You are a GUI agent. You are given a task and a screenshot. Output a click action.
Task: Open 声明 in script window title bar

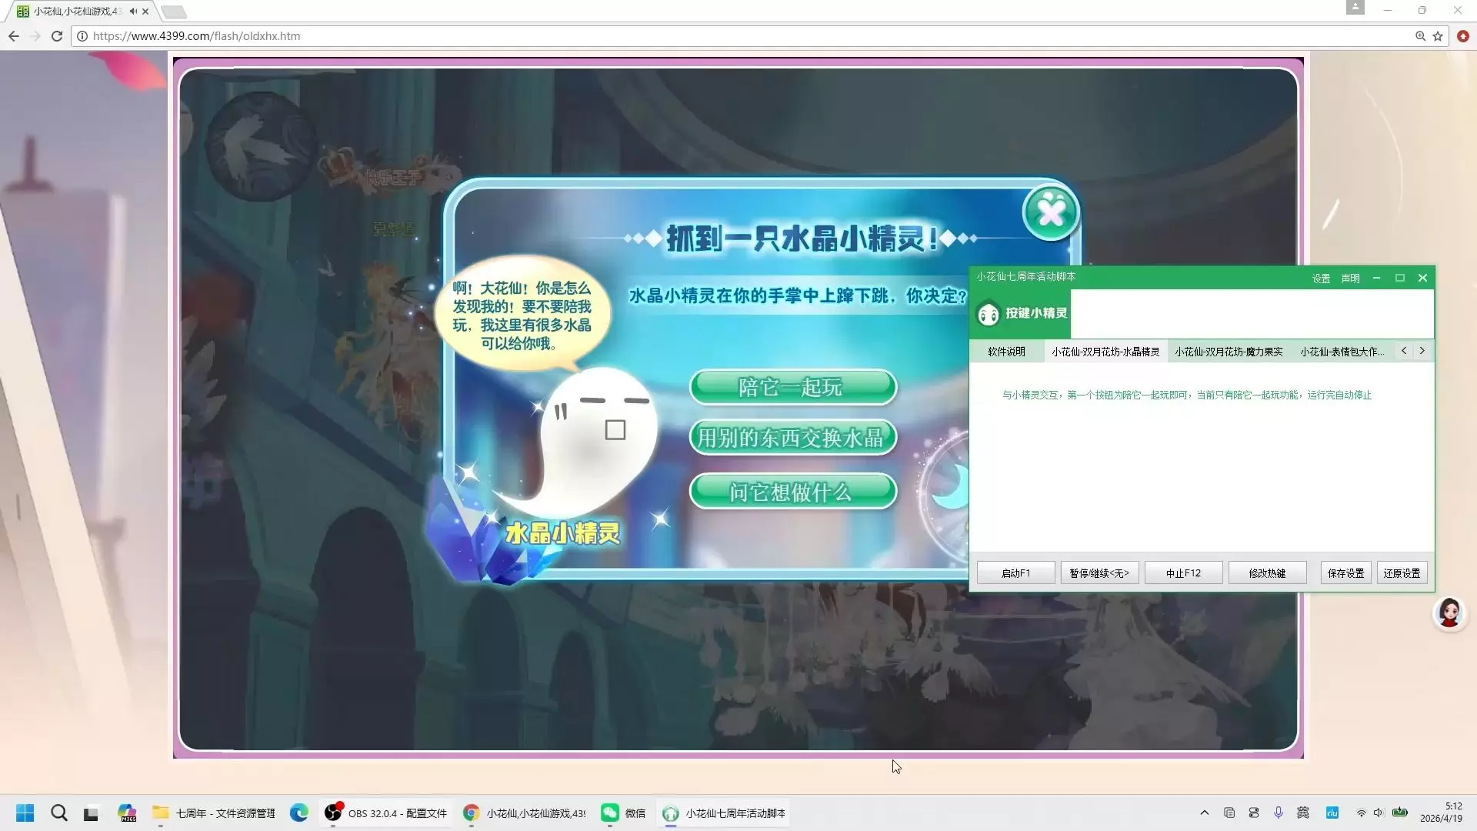tap(1350, 279)
